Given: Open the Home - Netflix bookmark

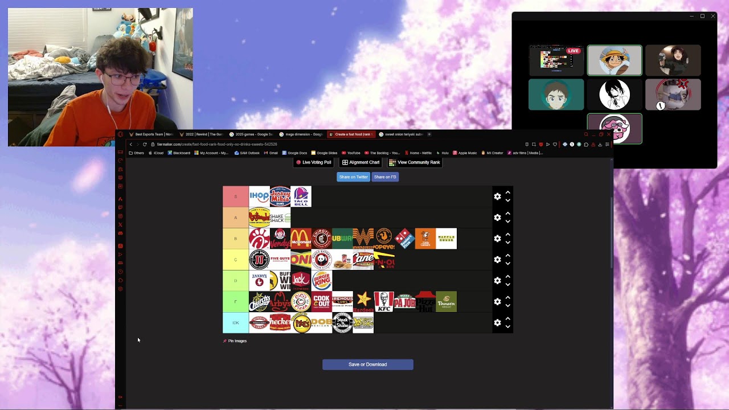Looking at the screenshot, I should pos(419,153).
